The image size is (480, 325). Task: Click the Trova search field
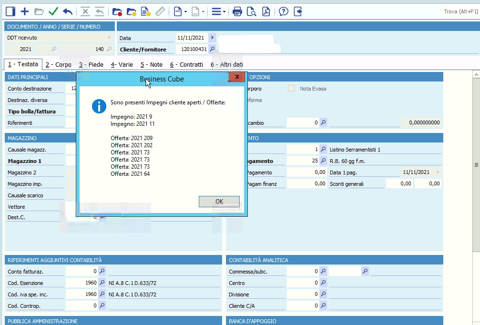coord(461,11)
